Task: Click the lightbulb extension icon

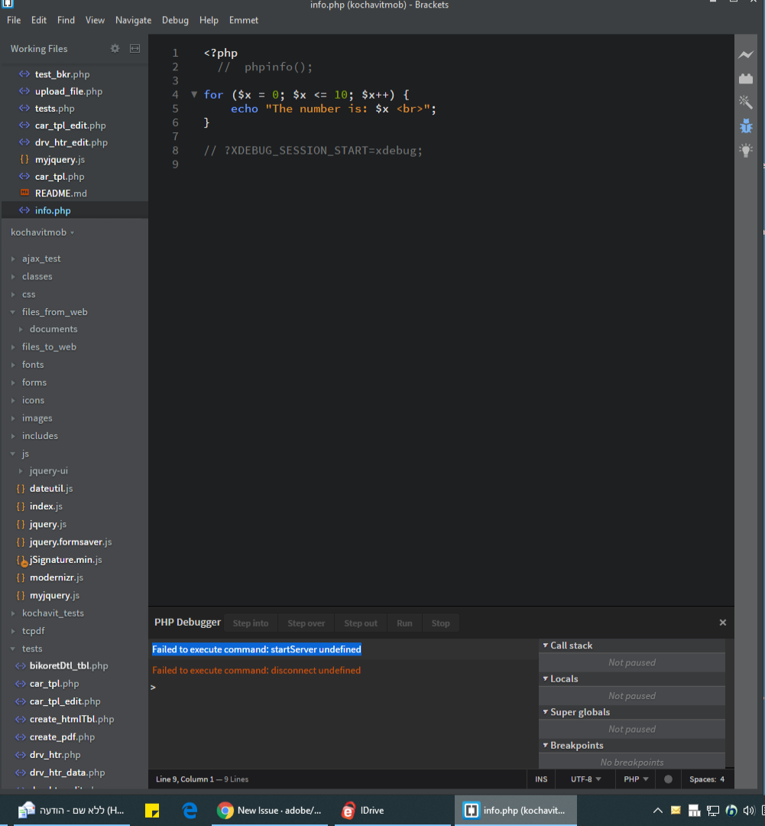Action: [x=745, y=150]
